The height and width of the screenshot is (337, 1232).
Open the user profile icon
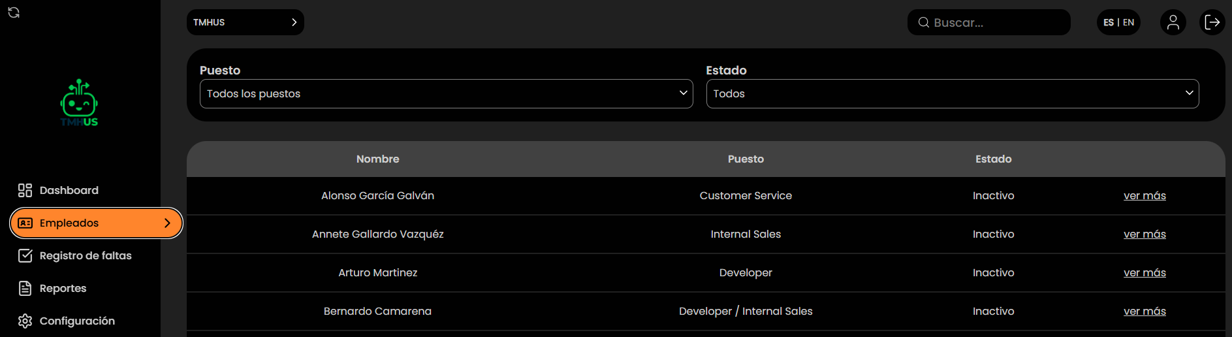(1173, 22)
